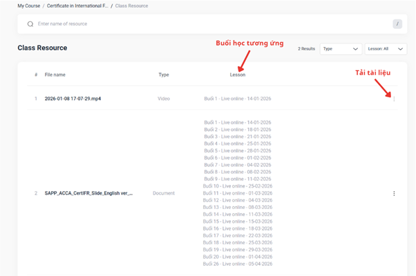Select Buổi 13 - Live online - 08-03-2026

coord(237,207)
